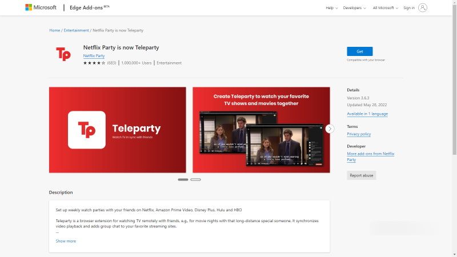Click the 1,000,000+ Users text
This screenshot has width=457, height=257.
coord(137,63)
